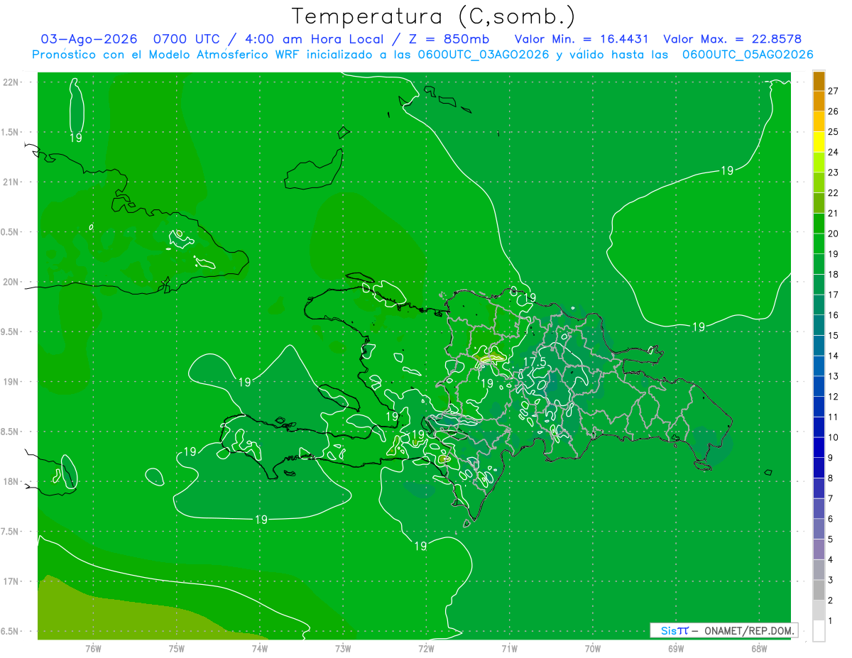Viewport: 852px width, 658px height.
Task: Click the '8.5N' latitude axis label
Action: click(10, 432)
